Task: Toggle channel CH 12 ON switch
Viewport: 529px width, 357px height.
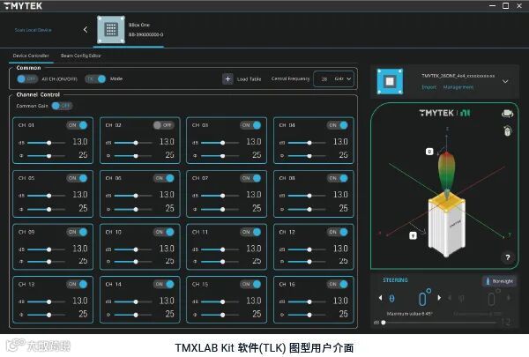Action: (x=338, y=232)
